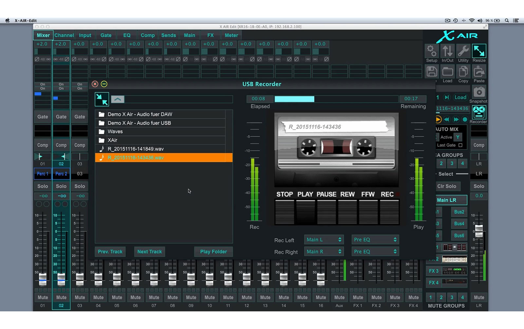524x329 pixels.
Task: Switch to the EQ tab
Action: 127,35
